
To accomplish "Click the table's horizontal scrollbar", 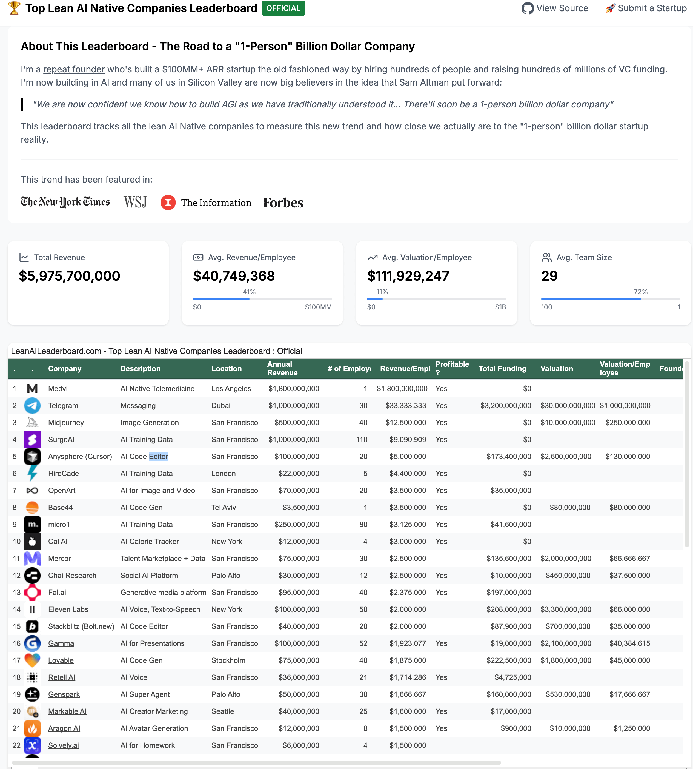I will (x=256, y=762).
